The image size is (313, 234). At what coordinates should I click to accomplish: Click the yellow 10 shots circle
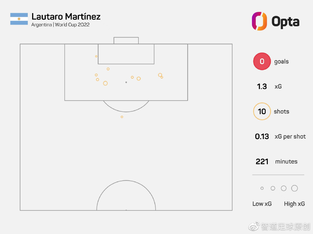coord(262,111)
